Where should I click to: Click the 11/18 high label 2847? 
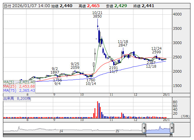[x=123, y=45]
